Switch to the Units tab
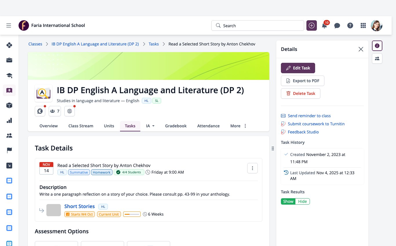Viewport: 396px width, 246px height. [x=109, y=126]
